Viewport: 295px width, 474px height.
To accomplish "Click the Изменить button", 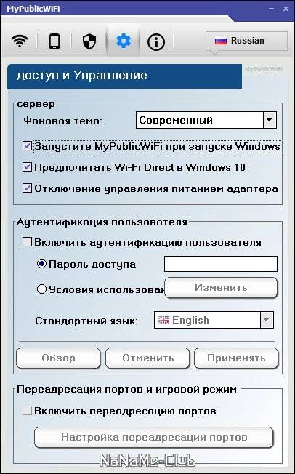I will (221, 287).
